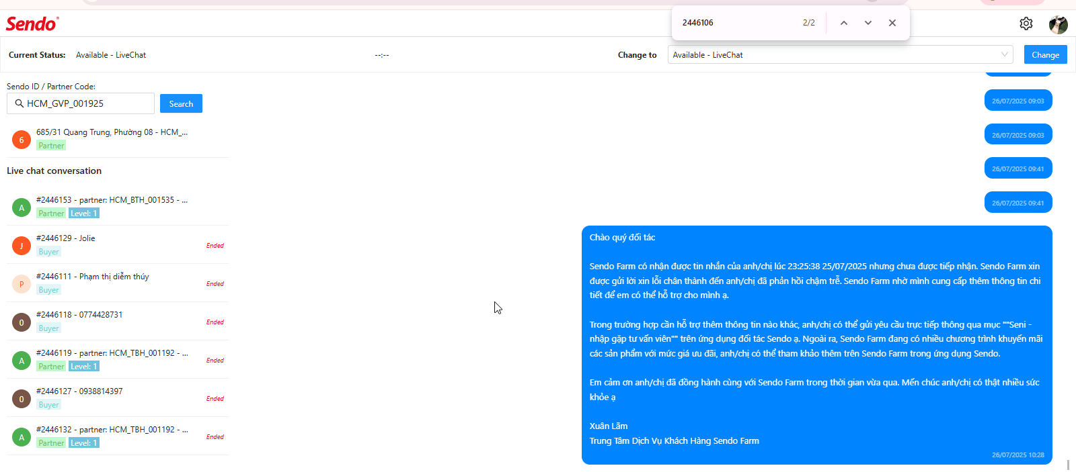
Task: Click P avatar of Phạm thị diễm thúy
Action: (22, 284)
